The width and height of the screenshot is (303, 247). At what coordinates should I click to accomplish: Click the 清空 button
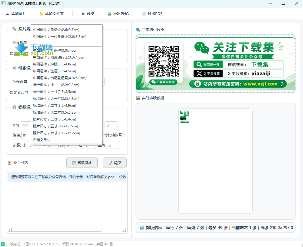115,163
